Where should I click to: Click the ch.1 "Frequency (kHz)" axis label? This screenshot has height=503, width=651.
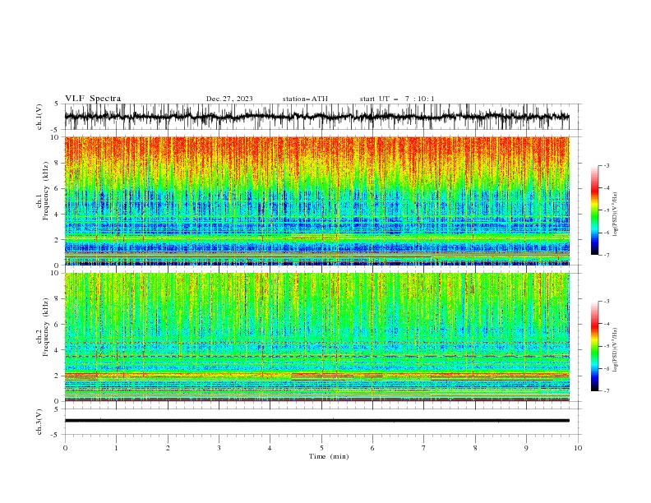click(46, 192)
